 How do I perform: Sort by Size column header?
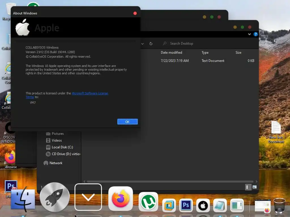(238, 53)
